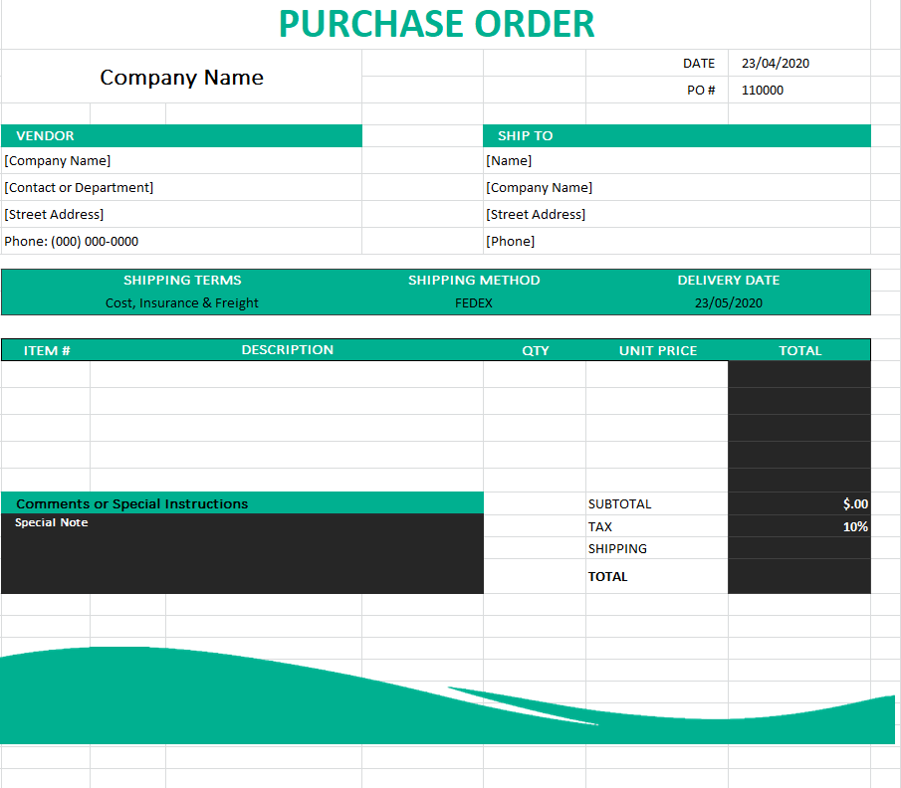This screenshot has height=788, width=901.
Task: Select the PURCHASE ORDER title
Action: coord(436,25)
